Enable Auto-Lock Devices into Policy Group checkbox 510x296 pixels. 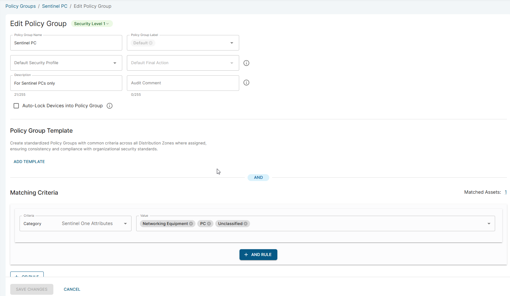click(16, 106)
